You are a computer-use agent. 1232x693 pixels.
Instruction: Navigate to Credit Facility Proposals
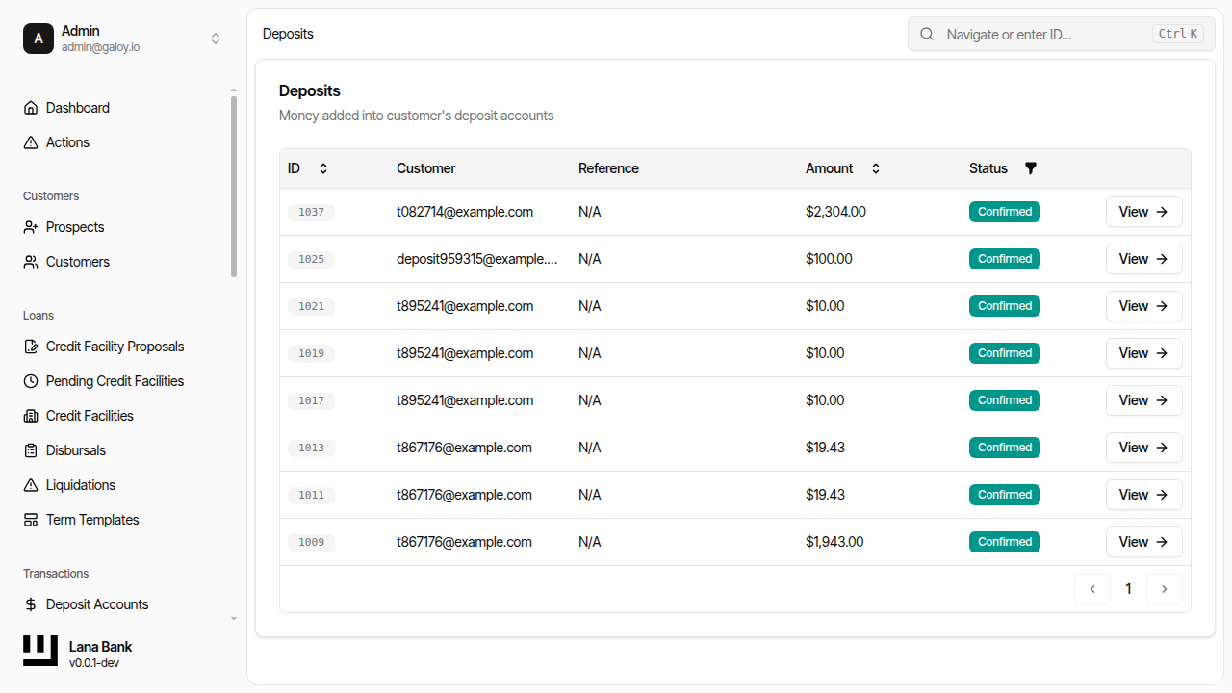(115, 346)
